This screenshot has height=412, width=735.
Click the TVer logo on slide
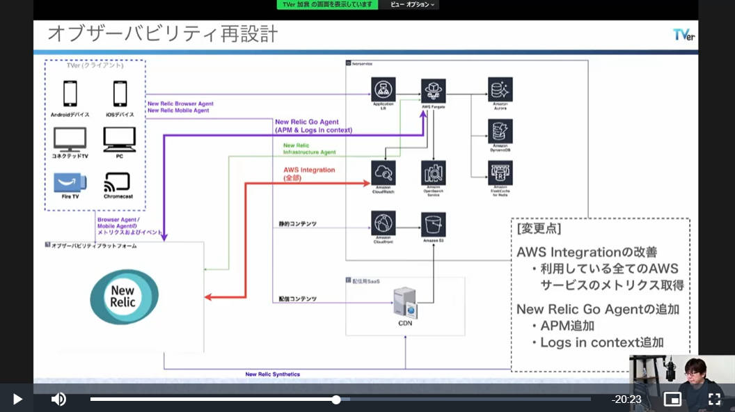(684, 35)
